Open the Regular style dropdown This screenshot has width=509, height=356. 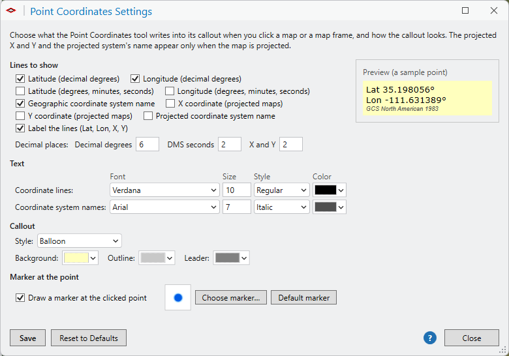[281, 190]
